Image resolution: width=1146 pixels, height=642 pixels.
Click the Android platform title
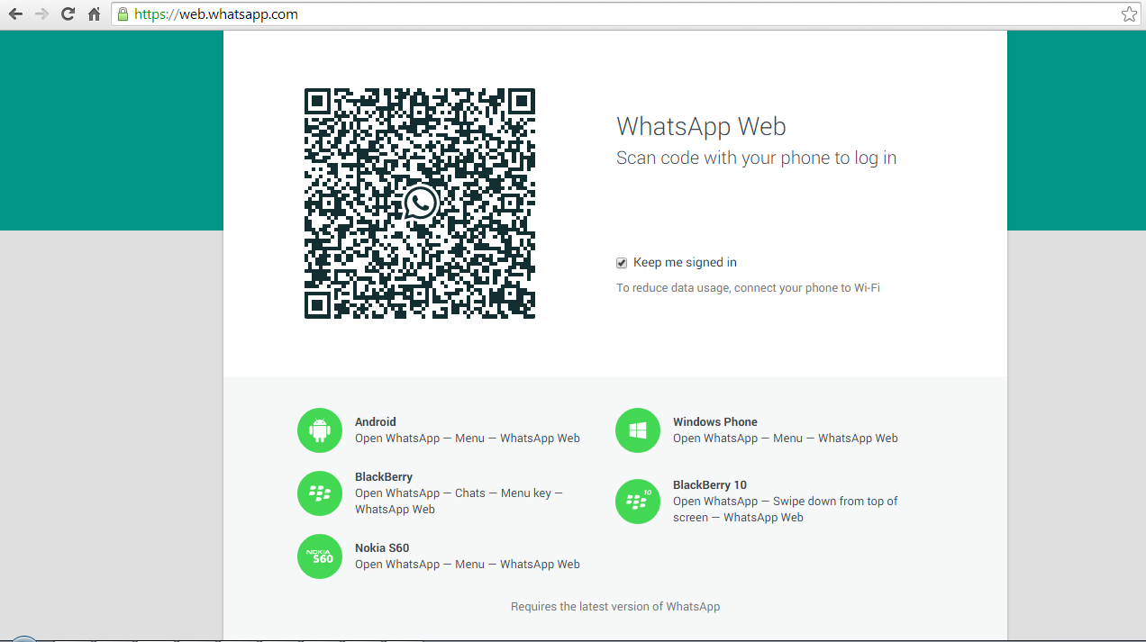376,421
